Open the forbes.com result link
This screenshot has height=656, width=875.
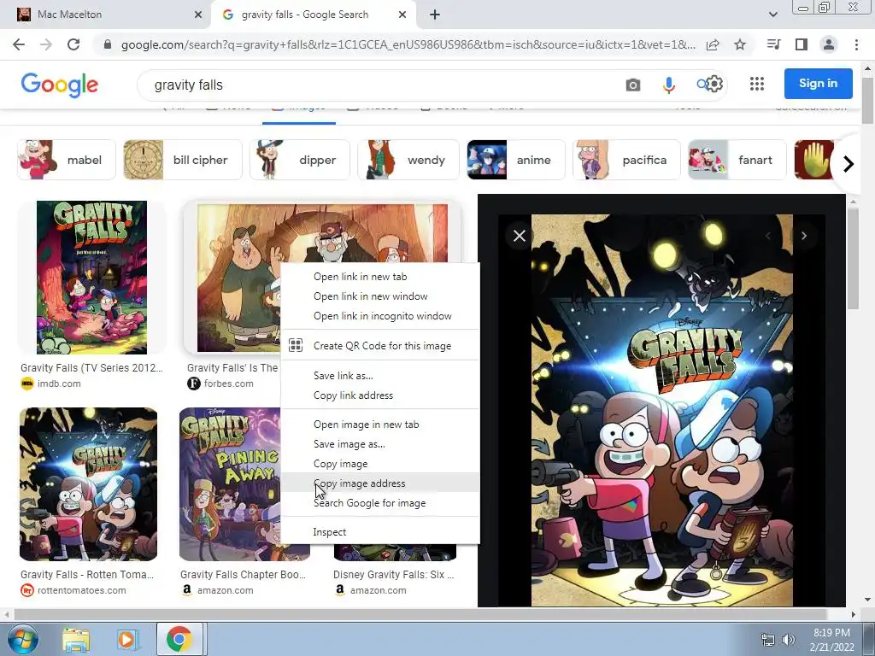(x=232, y=376)
